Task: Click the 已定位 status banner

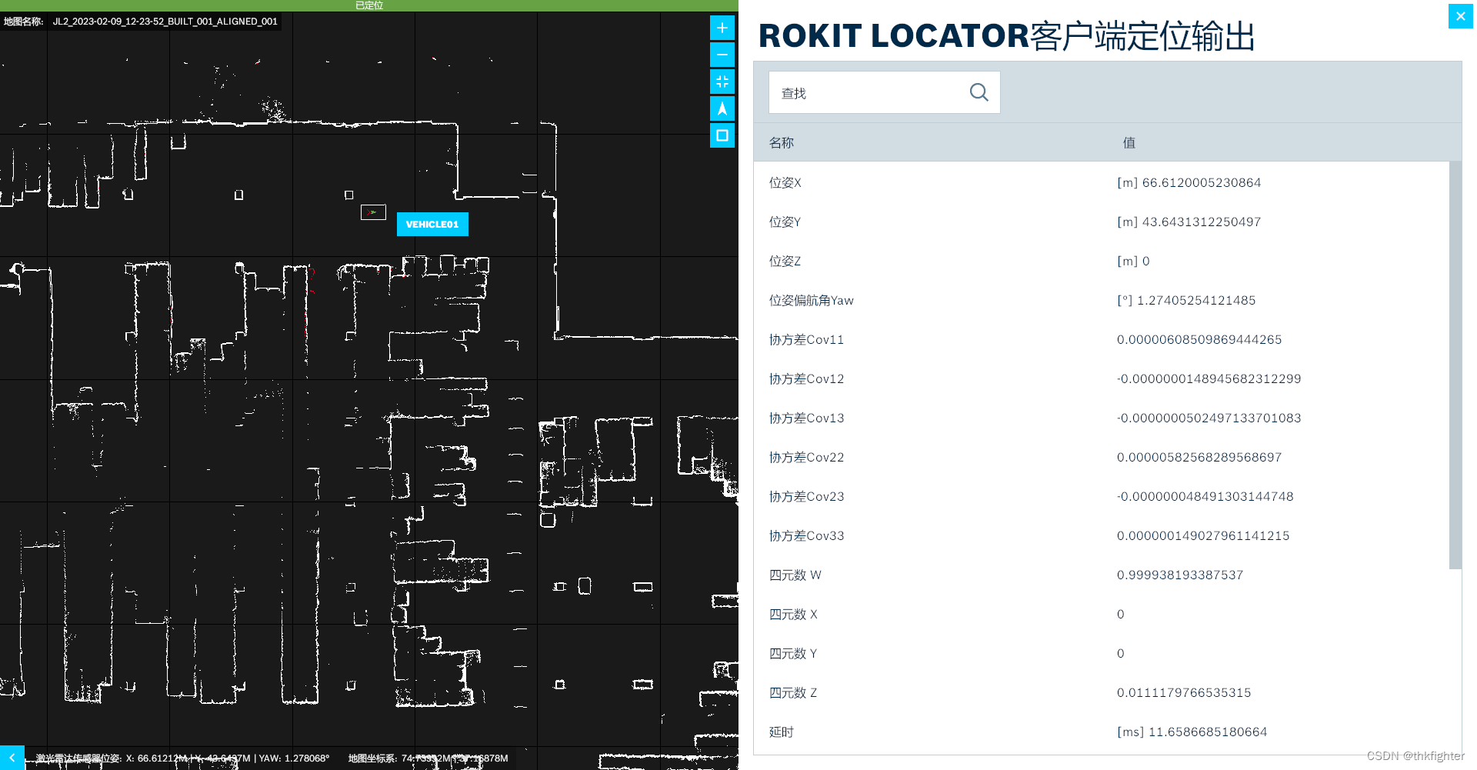Action: point(368,5)
